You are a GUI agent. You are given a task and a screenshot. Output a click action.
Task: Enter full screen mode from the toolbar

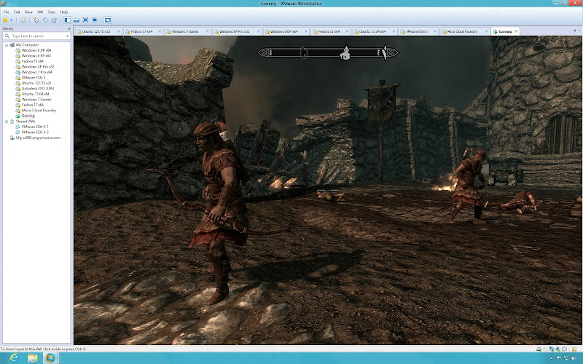click(x=85, y=20)
